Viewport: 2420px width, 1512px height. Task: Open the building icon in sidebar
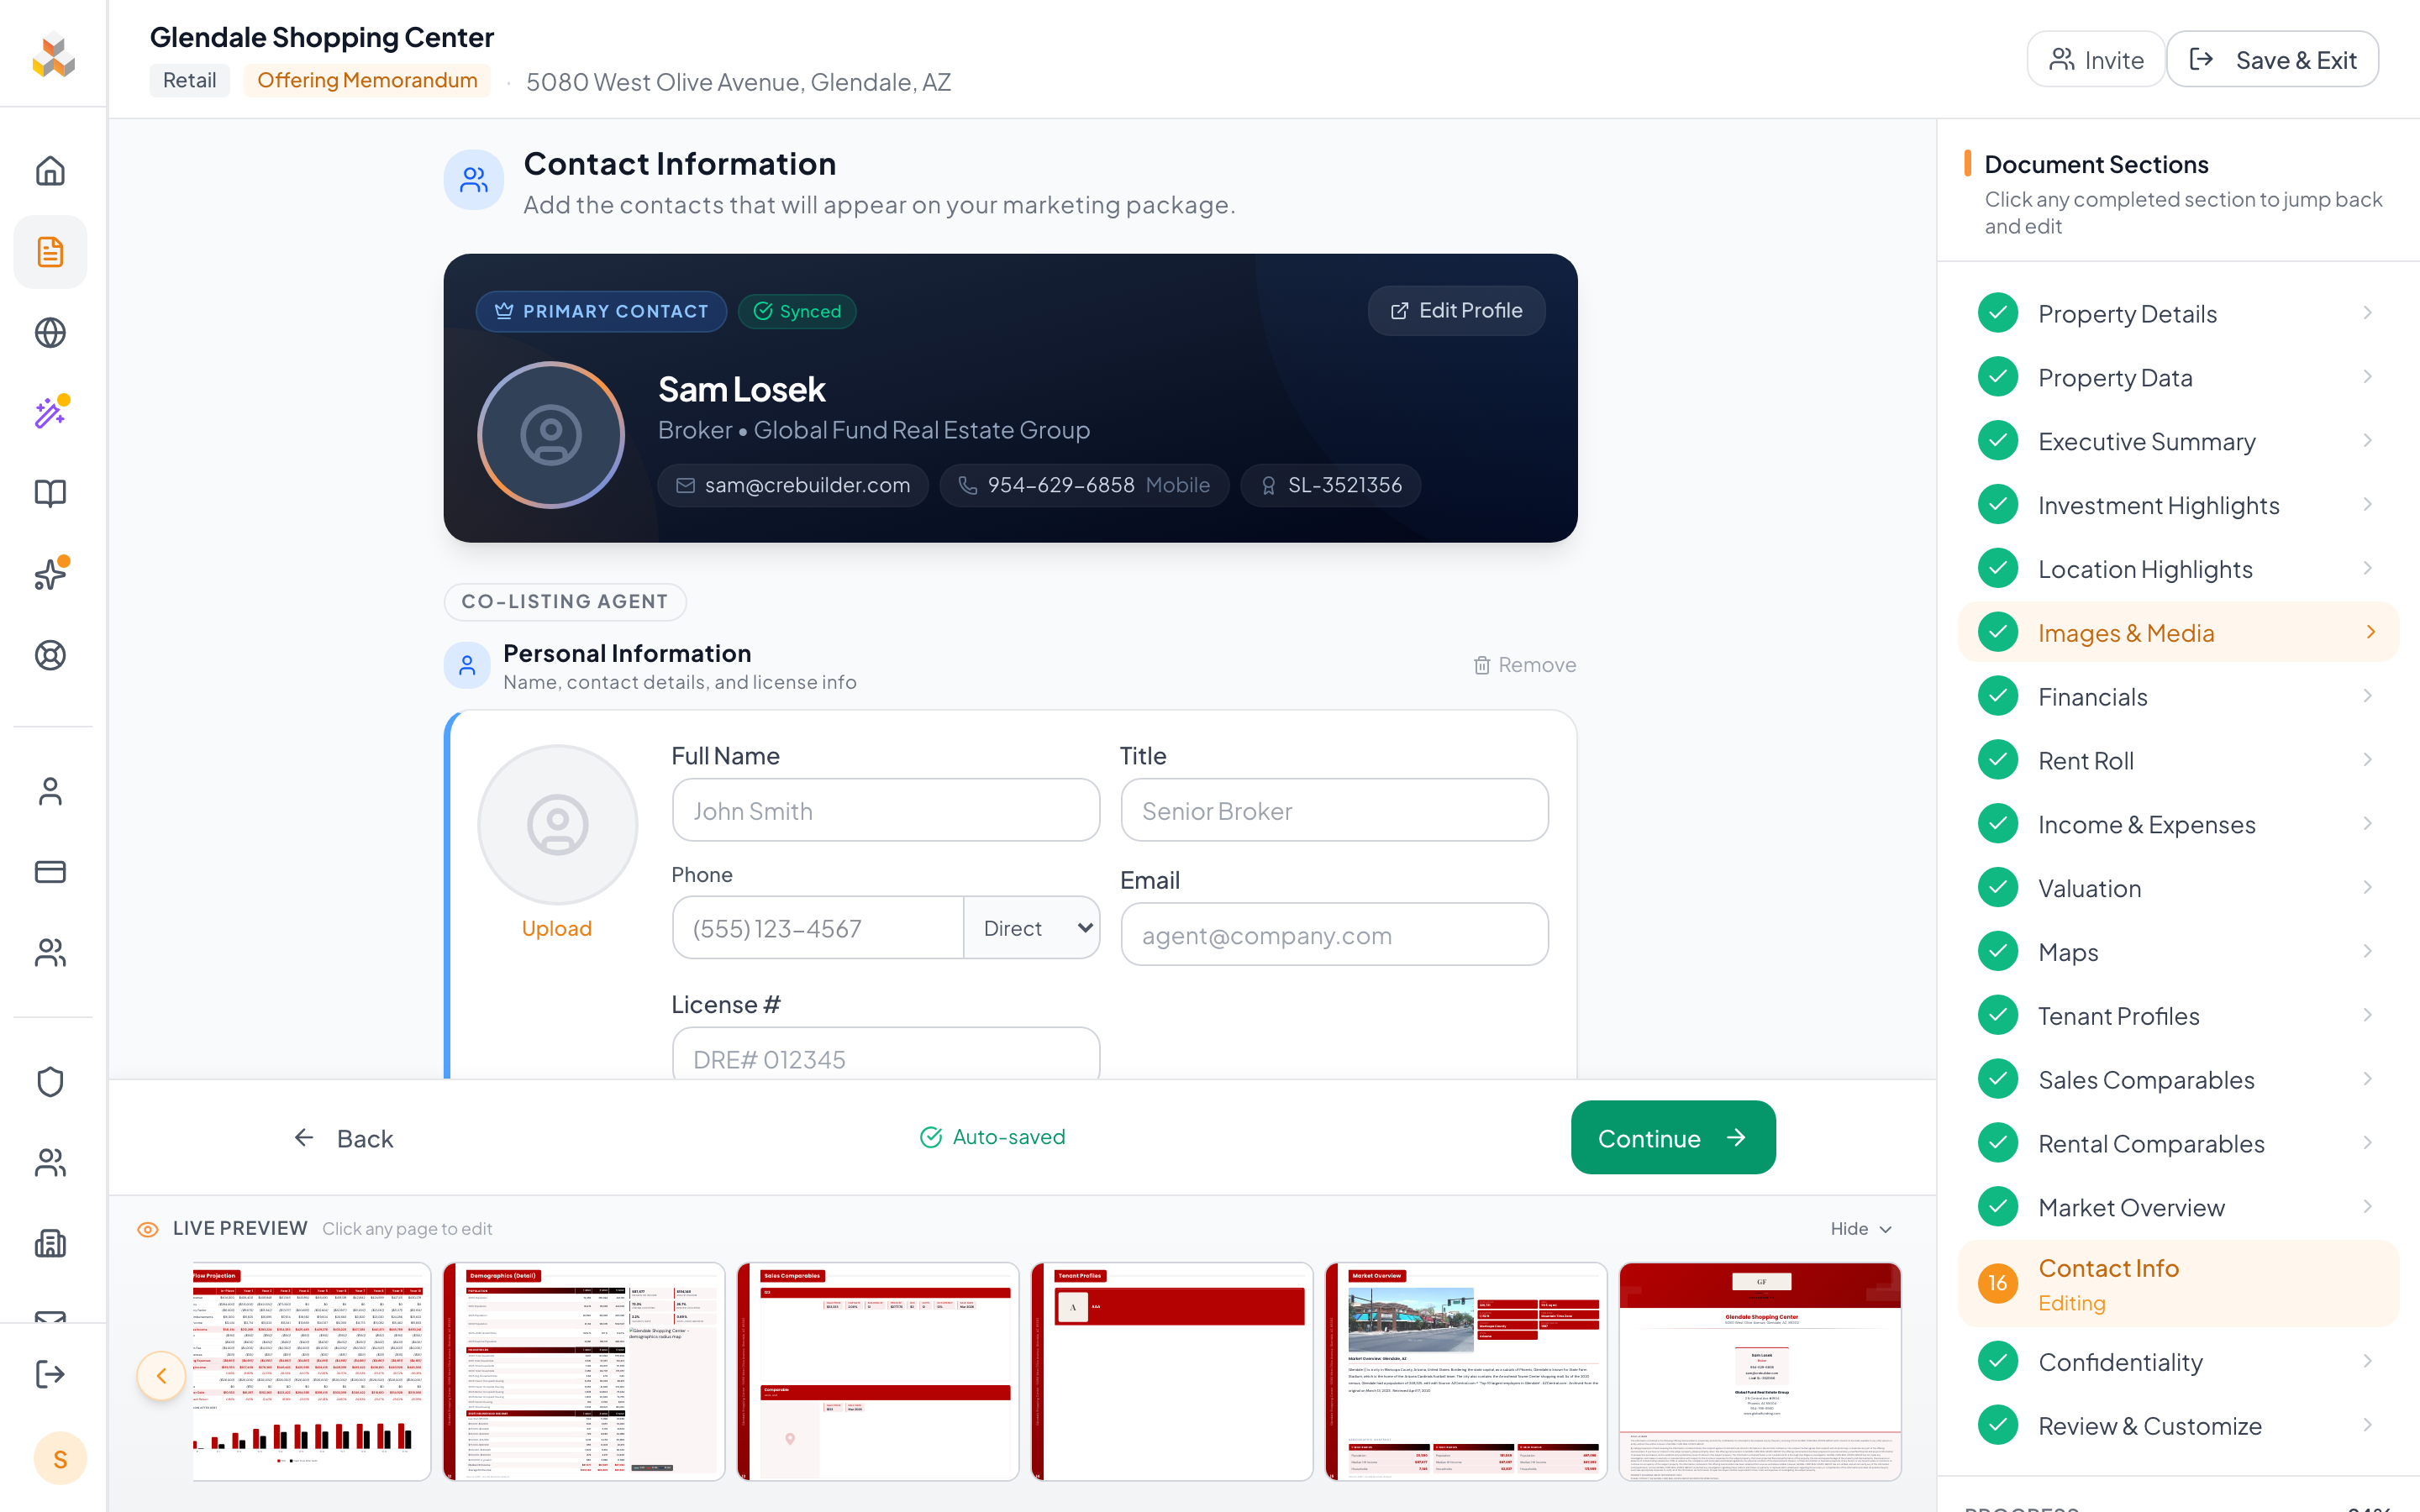point(50,1243)
